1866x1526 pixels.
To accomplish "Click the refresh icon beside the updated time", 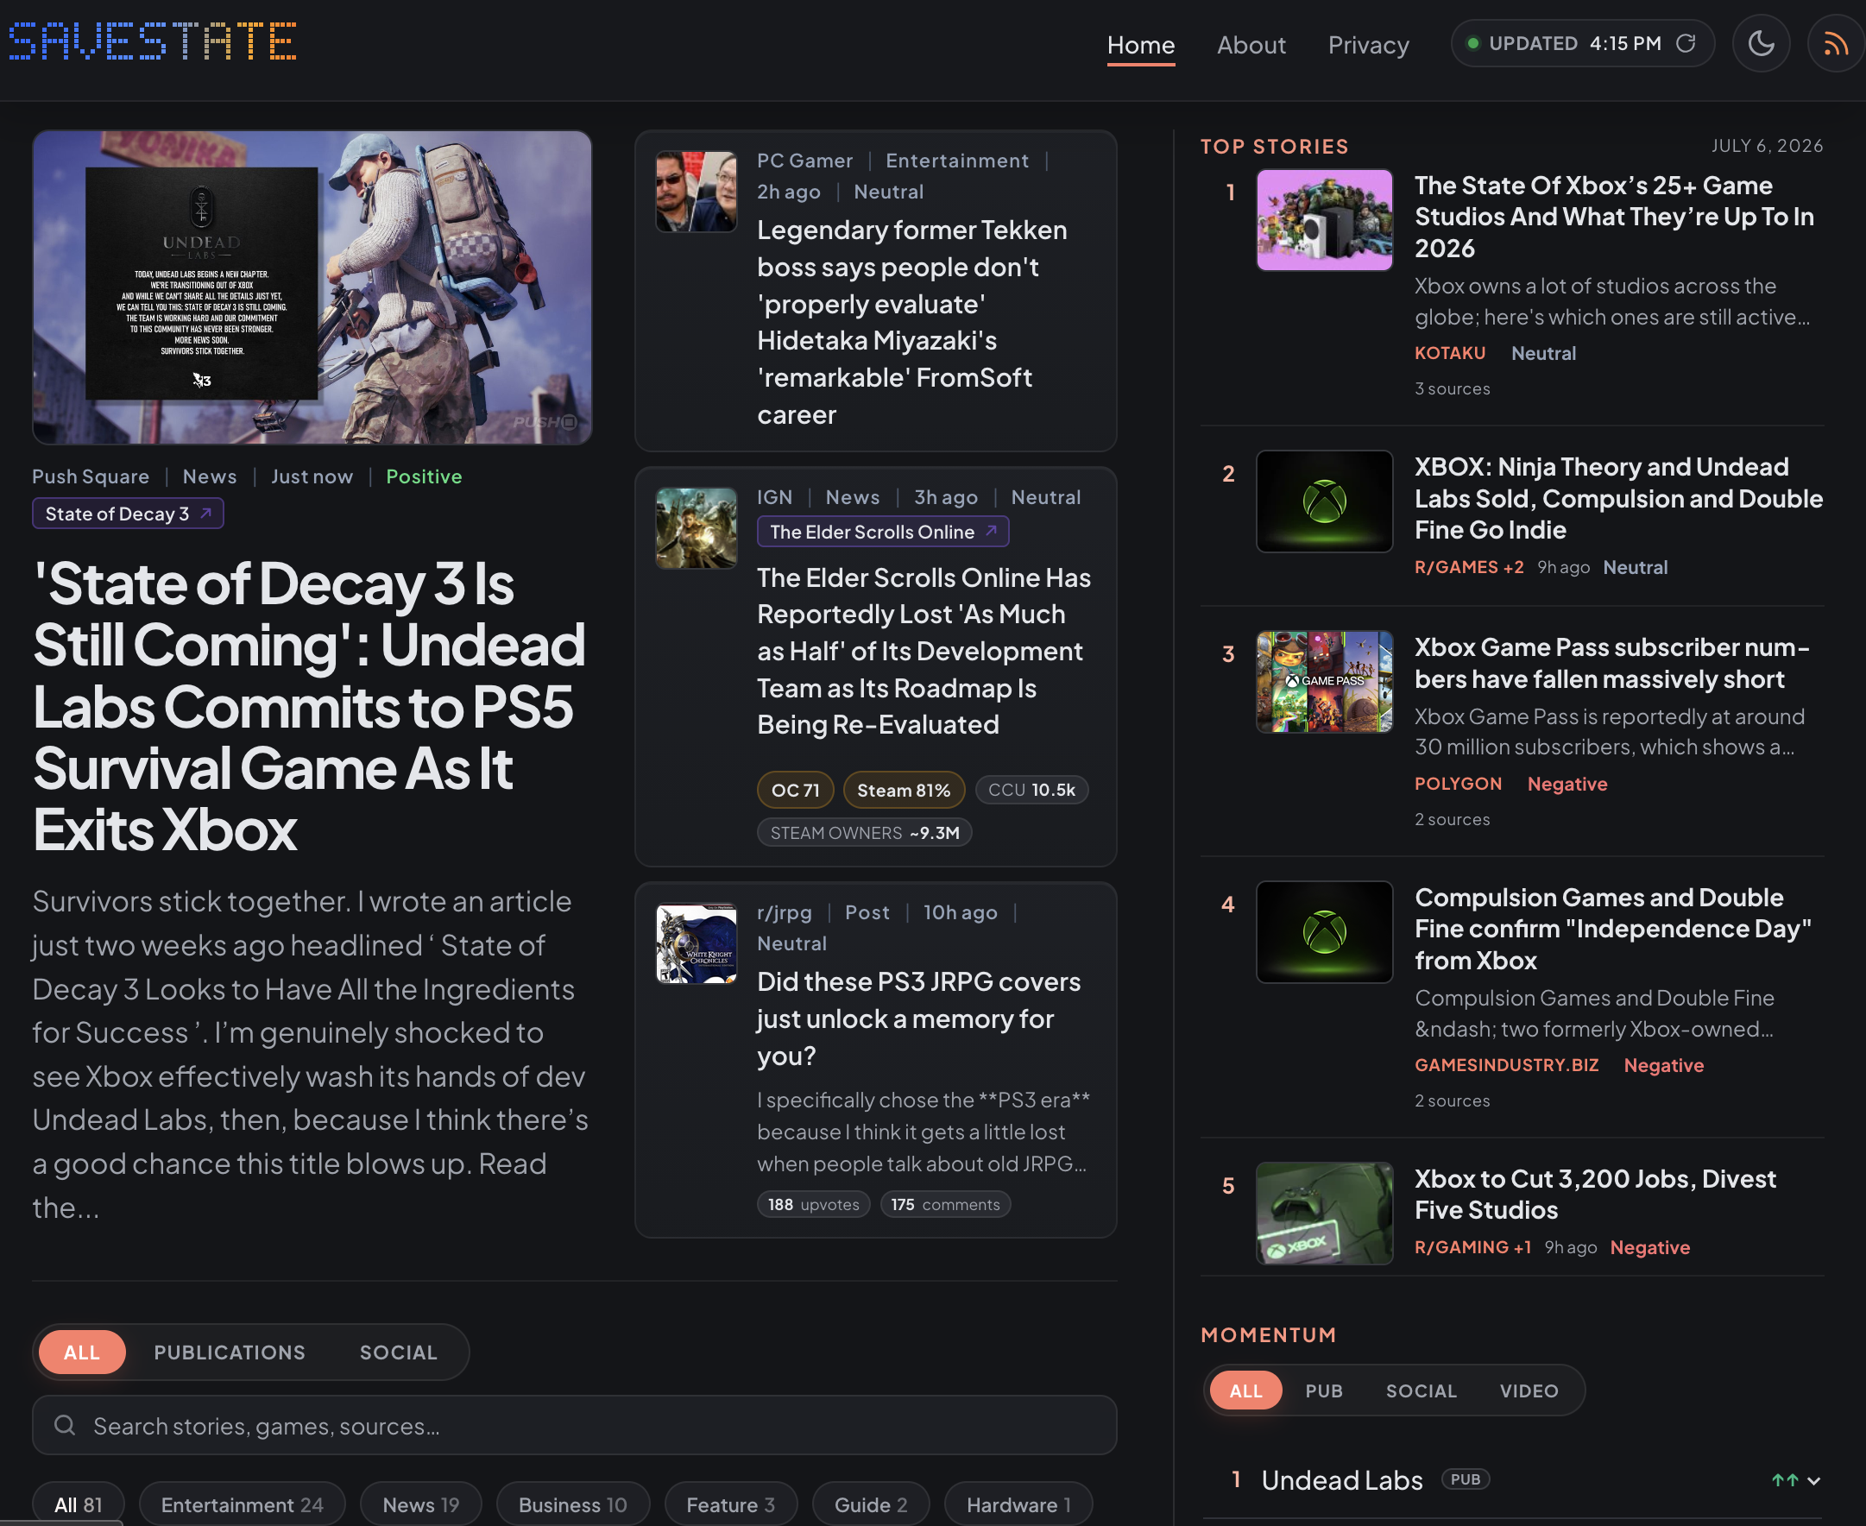I will (1685, 43).
